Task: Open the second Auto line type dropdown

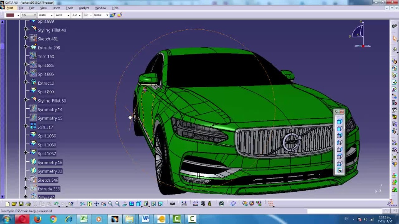Action: (x=68, y=15)
